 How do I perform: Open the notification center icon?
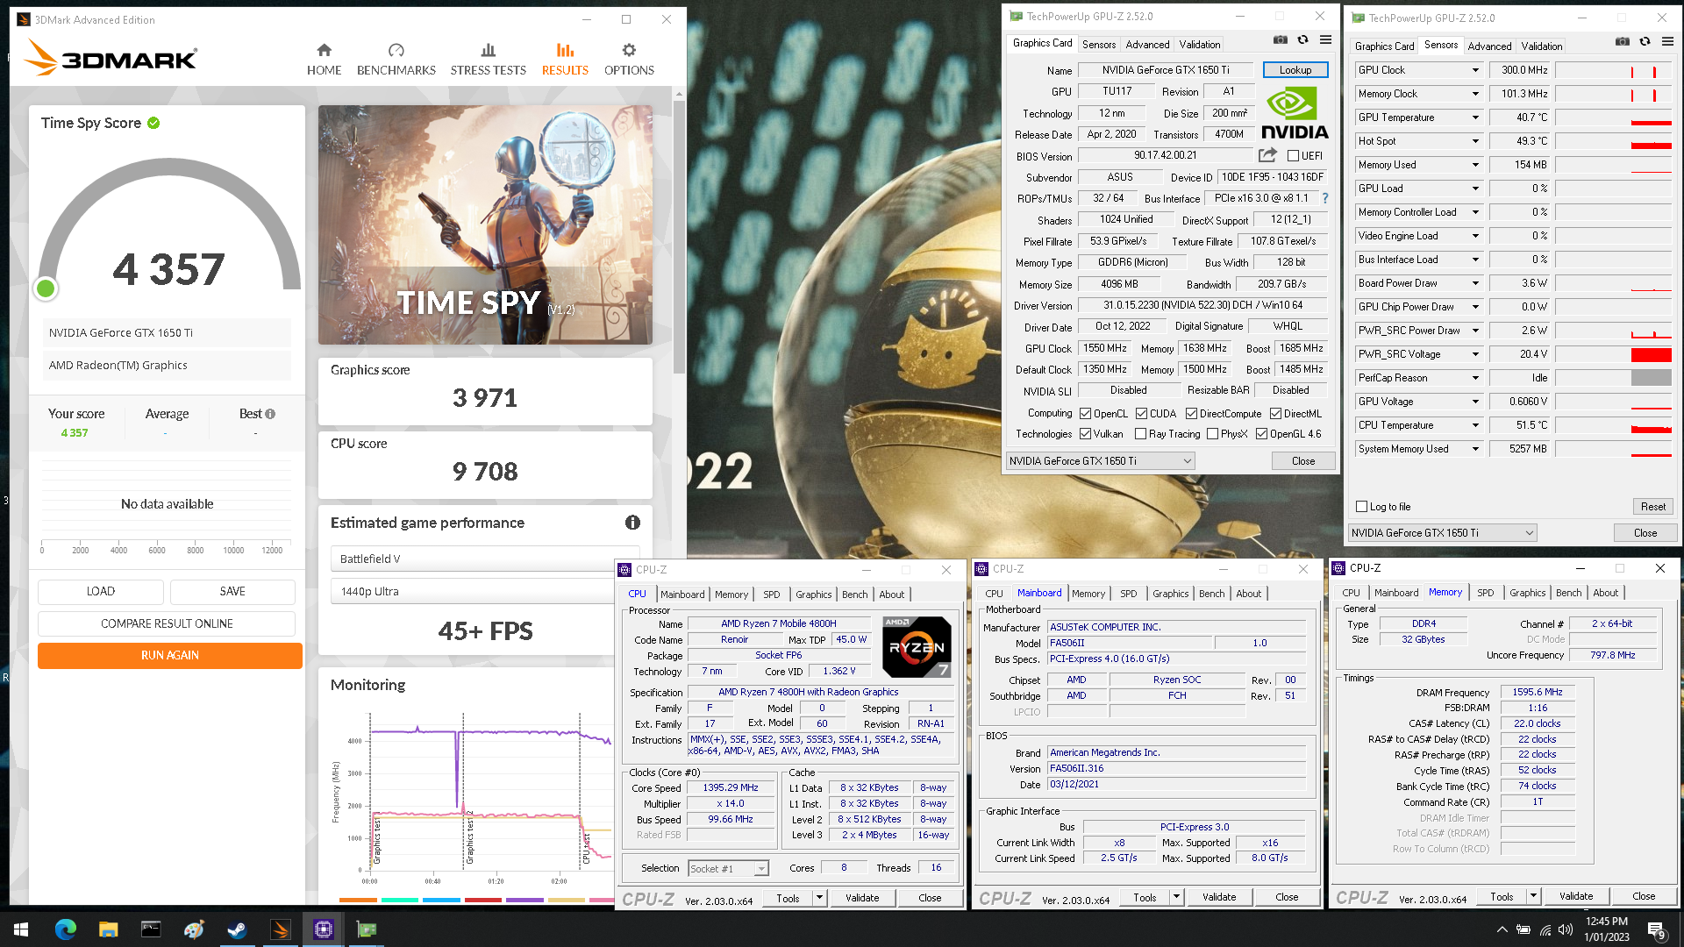click(1657, 930)
